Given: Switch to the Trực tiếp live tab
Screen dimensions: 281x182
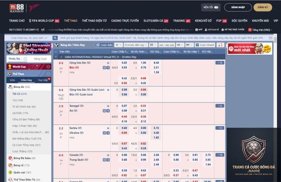Looking at the screenshot, I should [43, 80].
